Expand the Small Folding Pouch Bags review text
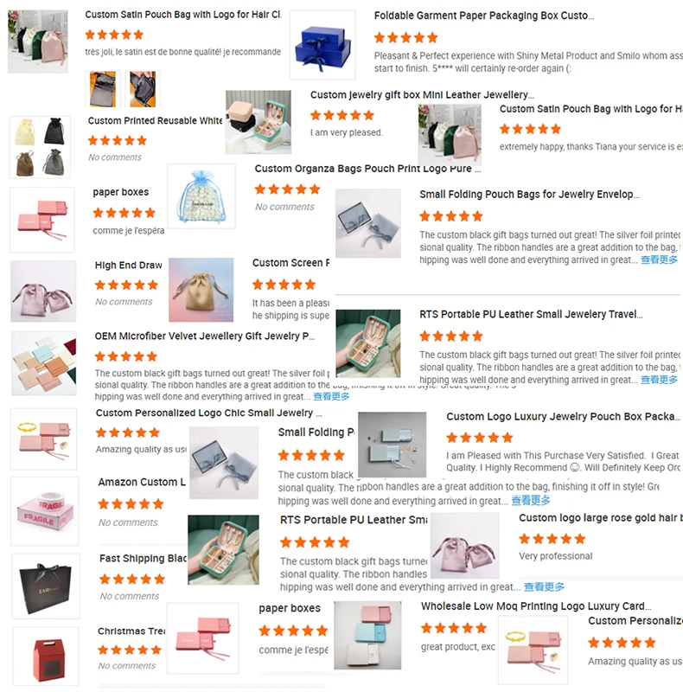Viewport: 683px width, 692px height. [659, 260]
